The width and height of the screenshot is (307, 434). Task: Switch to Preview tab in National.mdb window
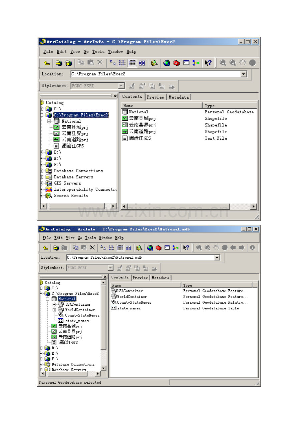(x=140, y=278)
